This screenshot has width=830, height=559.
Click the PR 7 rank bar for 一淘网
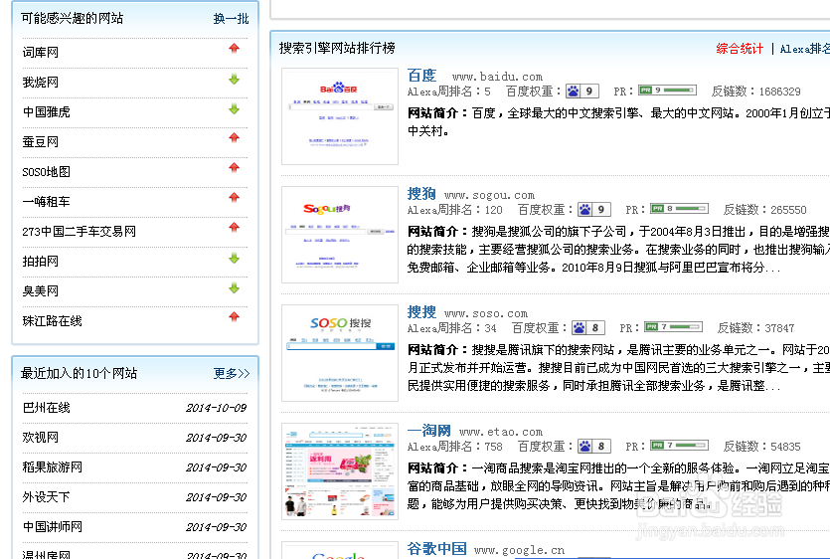click(679, 445)
